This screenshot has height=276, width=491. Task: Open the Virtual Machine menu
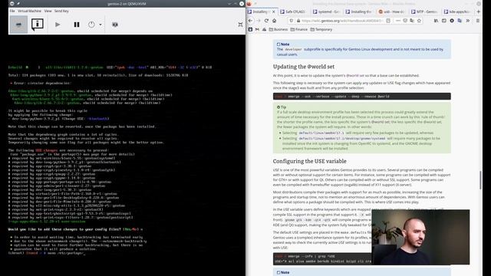29,11
